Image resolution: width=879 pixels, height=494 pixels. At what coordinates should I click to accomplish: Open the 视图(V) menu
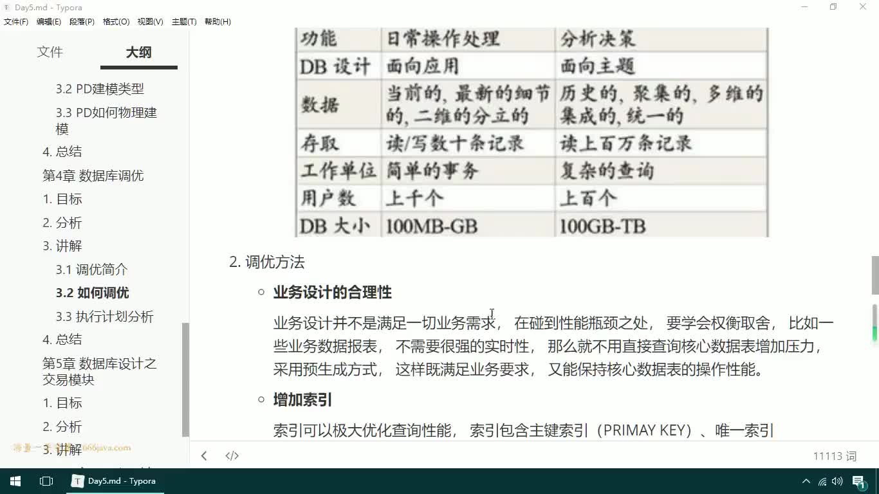point(150,22)
